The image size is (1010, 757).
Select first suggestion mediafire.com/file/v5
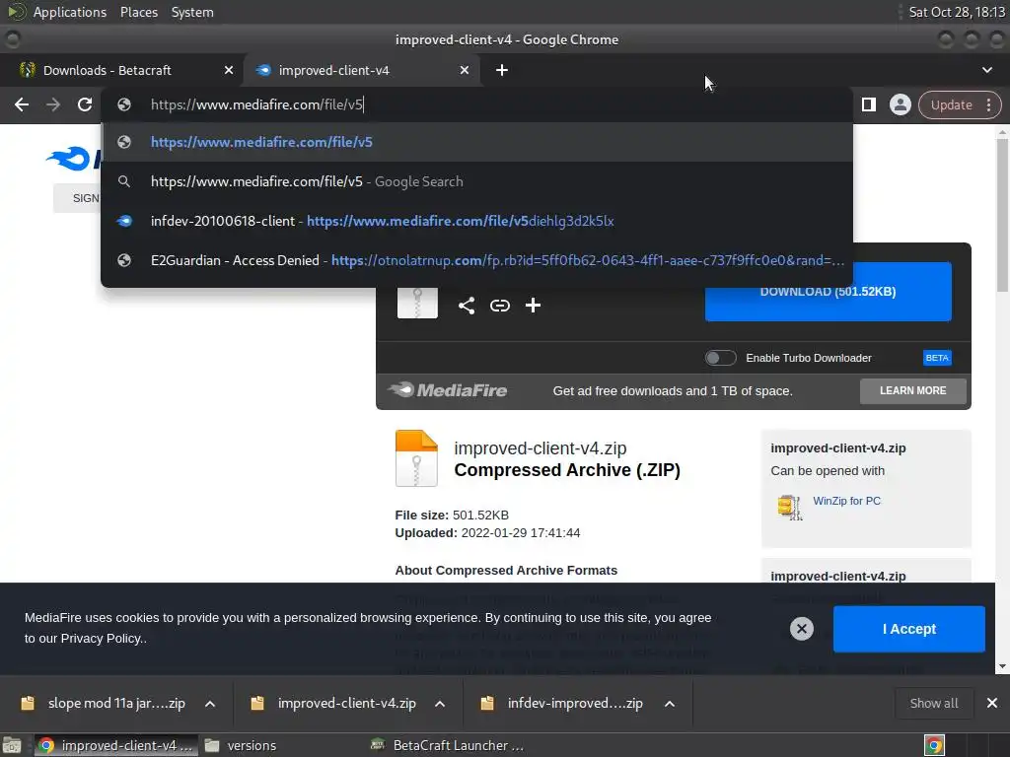[x=476, y=142]
